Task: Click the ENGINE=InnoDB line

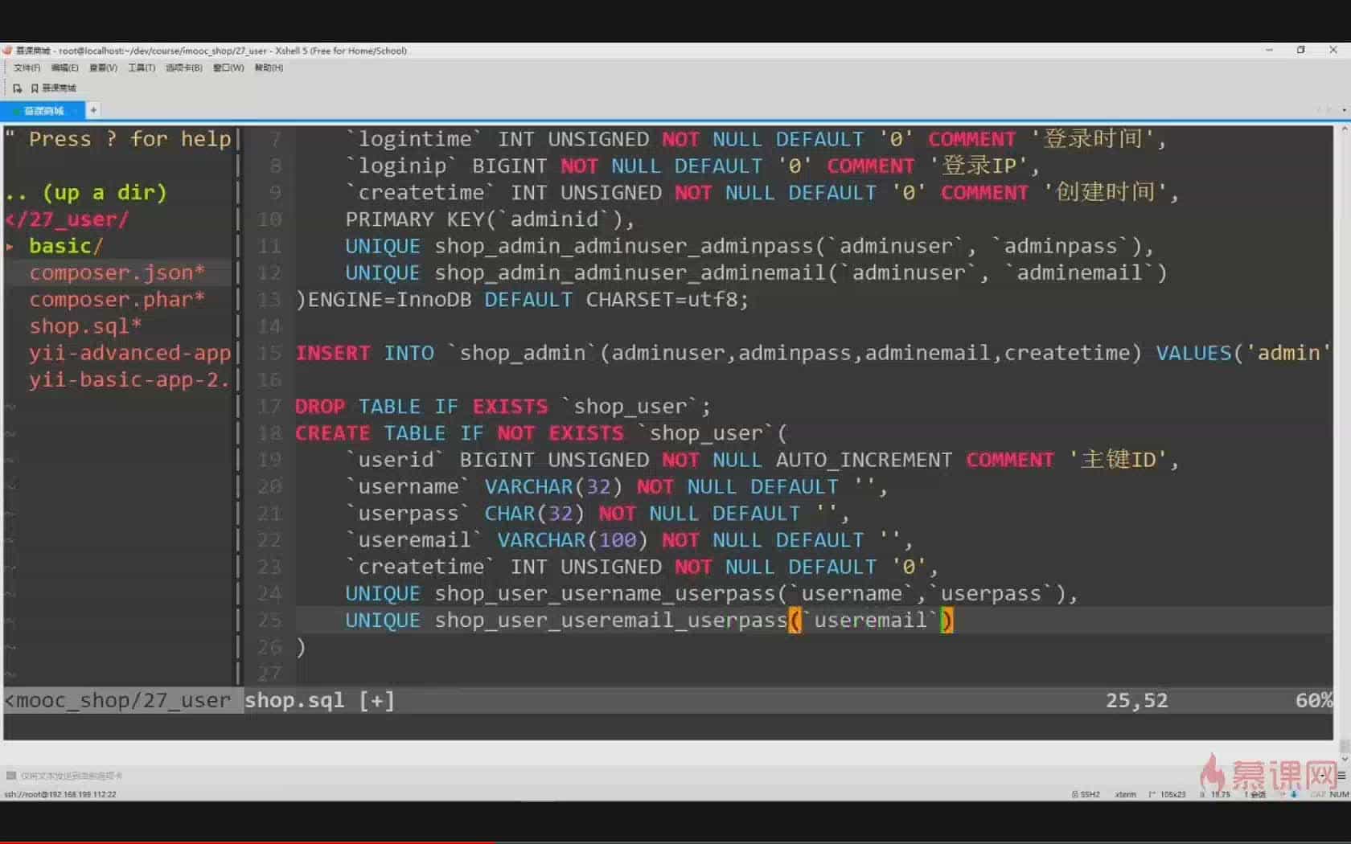Action: tap(522, 300)
